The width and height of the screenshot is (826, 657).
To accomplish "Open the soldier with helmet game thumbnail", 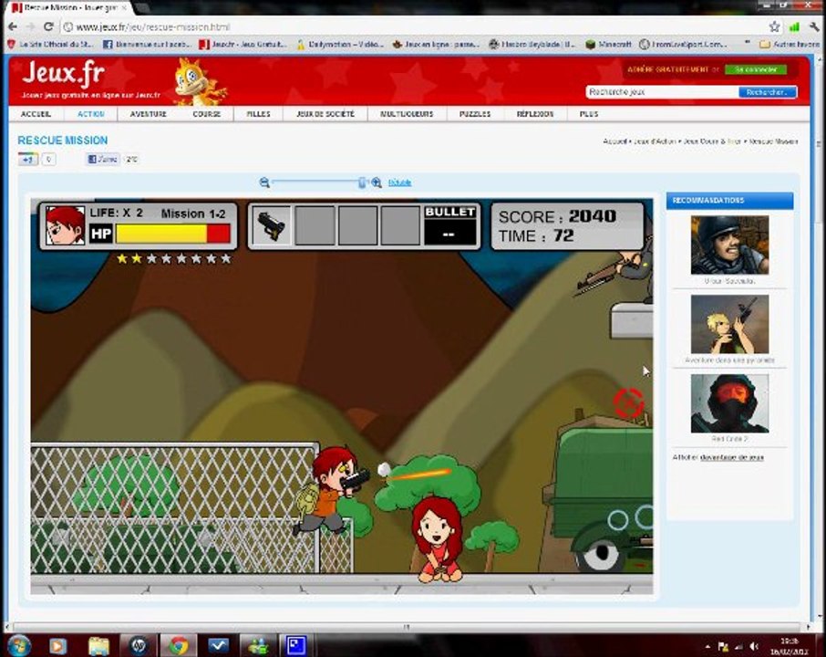I will coord(729,245).
